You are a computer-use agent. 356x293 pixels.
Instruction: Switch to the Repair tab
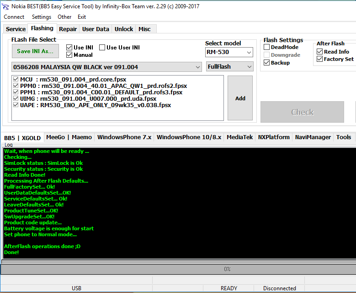click(68, 29)
